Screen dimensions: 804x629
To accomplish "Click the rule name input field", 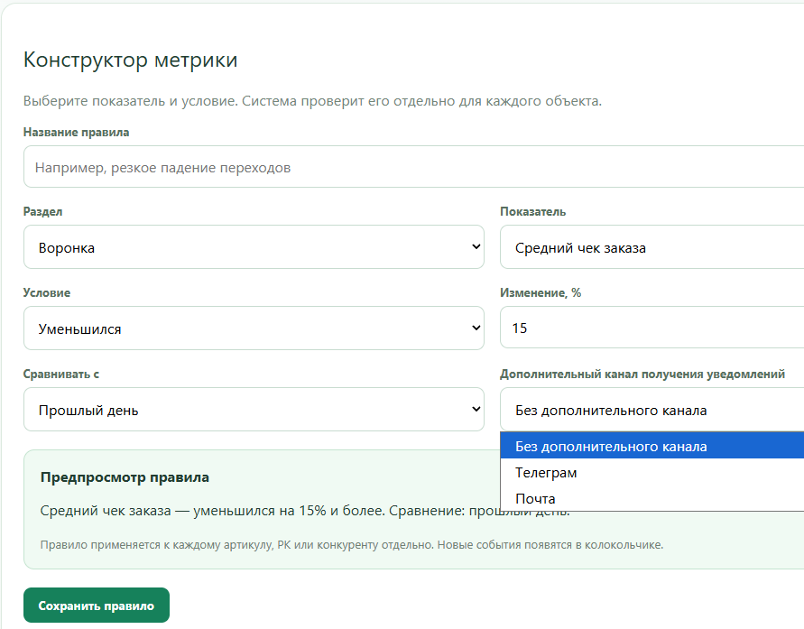I will coord(413,167).
